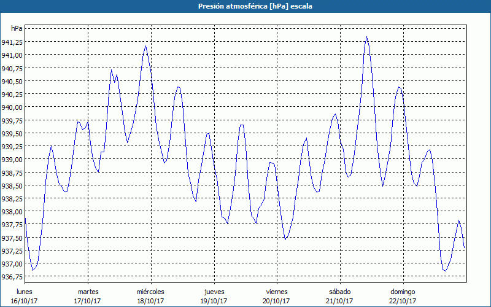Select the sábado 21/10/17 date label
491x307 pixels.
(339, 296)
